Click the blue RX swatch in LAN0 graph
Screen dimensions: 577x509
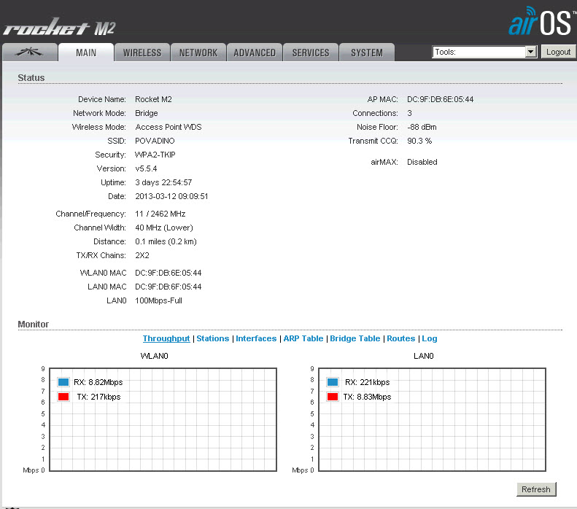pyautogui.click(x=333, y=382)
